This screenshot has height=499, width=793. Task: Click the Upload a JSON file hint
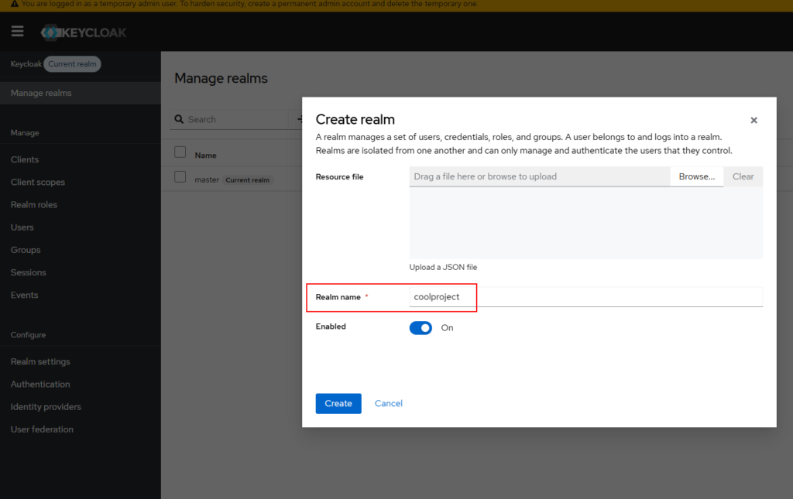[443, 267]
